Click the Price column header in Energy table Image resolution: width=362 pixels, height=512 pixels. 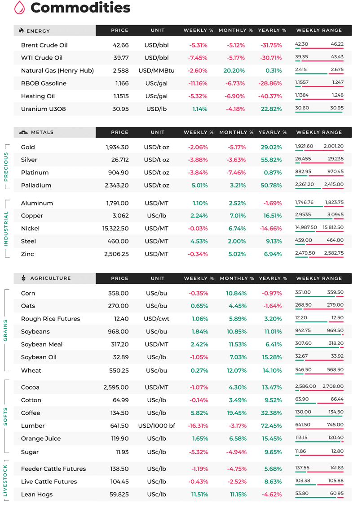(119, 30)
